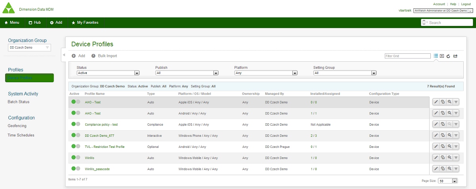Click the plus icon beside Add in grid toolbar

[x=73, y=56]
